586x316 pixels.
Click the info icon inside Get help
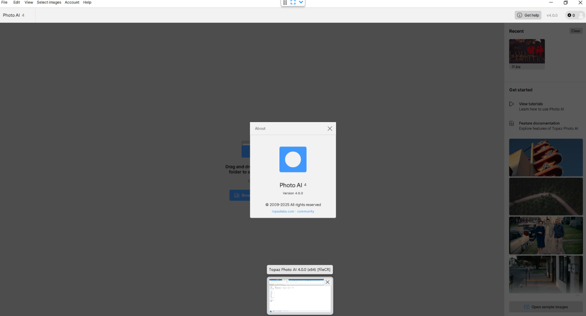point(519,15)
